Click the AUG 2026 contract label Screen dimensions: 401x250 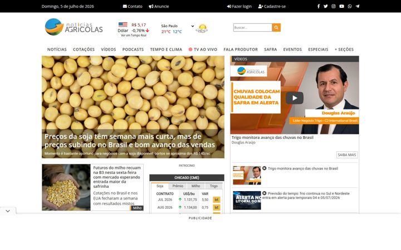click(x=165, y=207)
